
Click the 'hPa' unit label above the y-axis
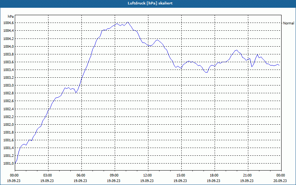(11, 17)
